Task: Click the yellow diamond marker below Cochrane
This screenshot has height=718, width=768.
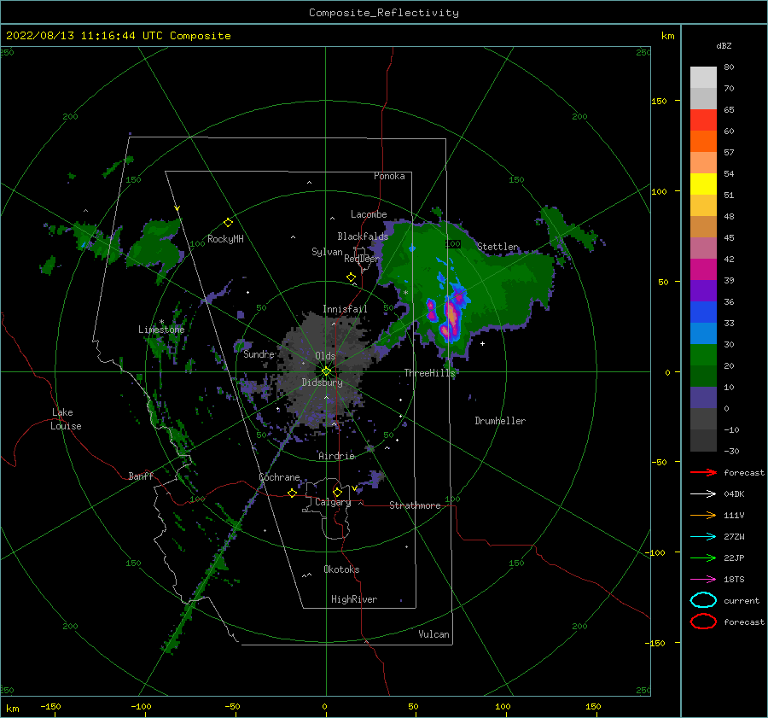Action: tap(292, 493)
